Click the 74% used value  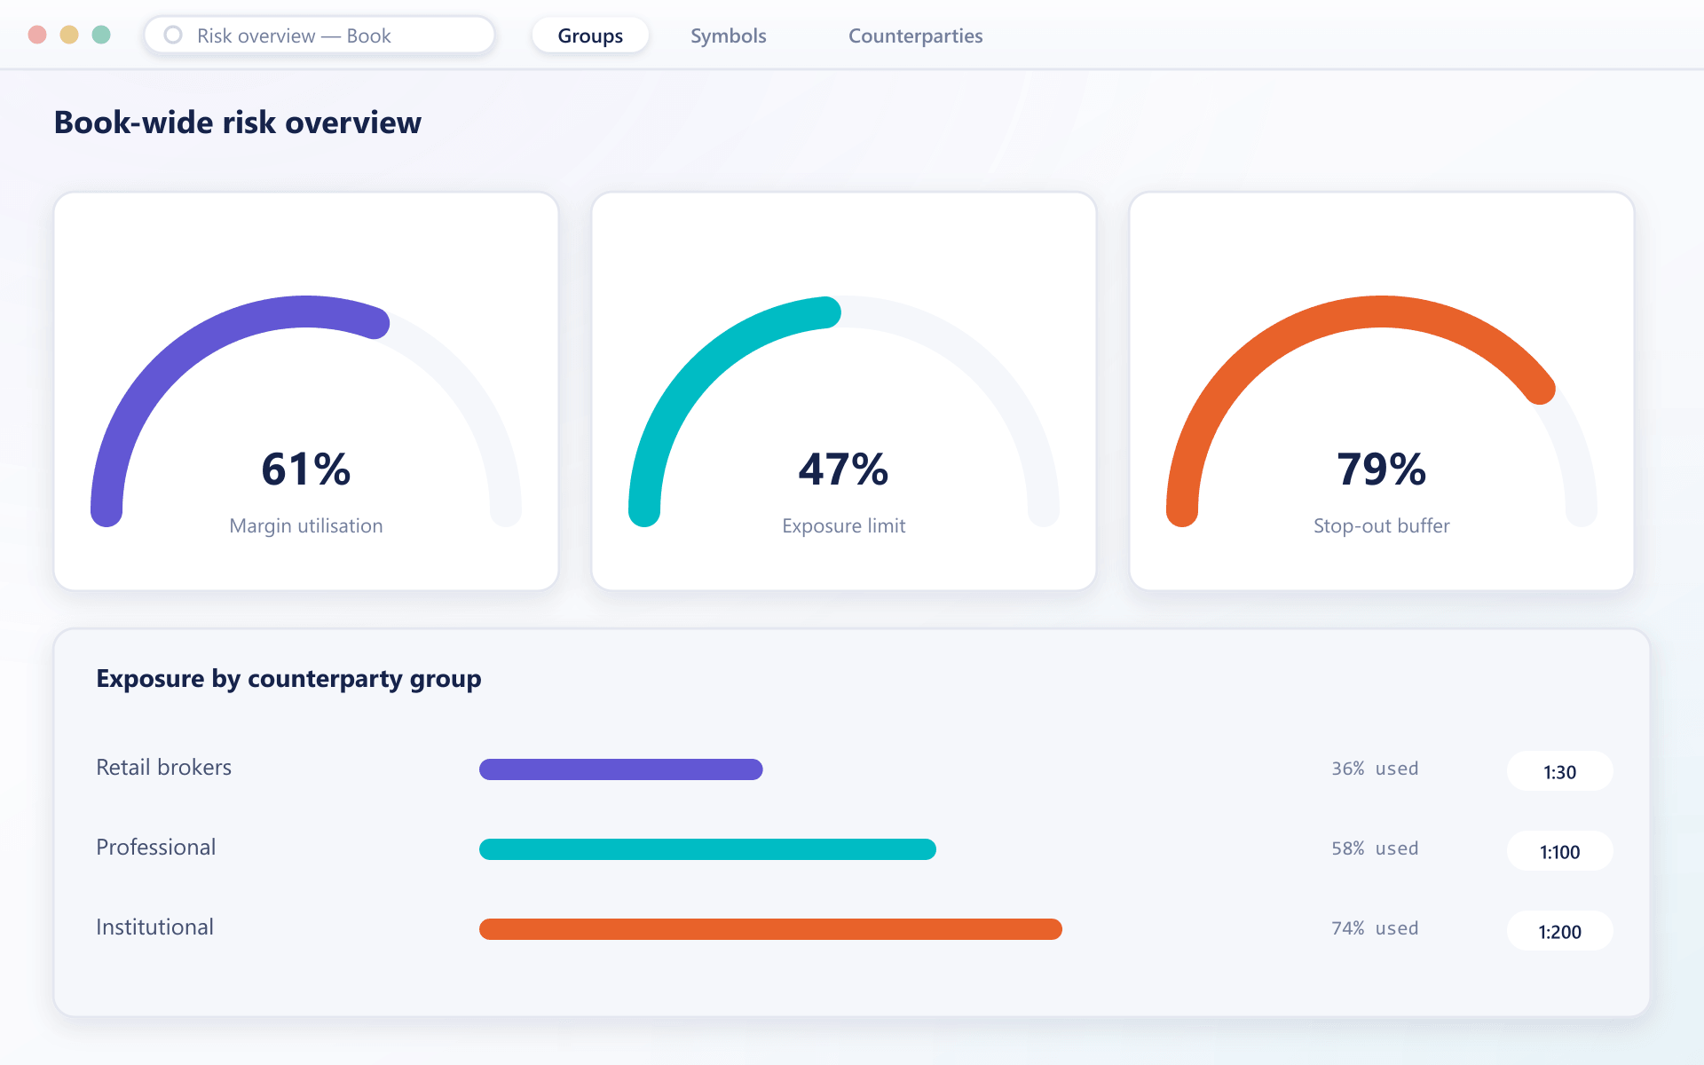point(1375,928)
